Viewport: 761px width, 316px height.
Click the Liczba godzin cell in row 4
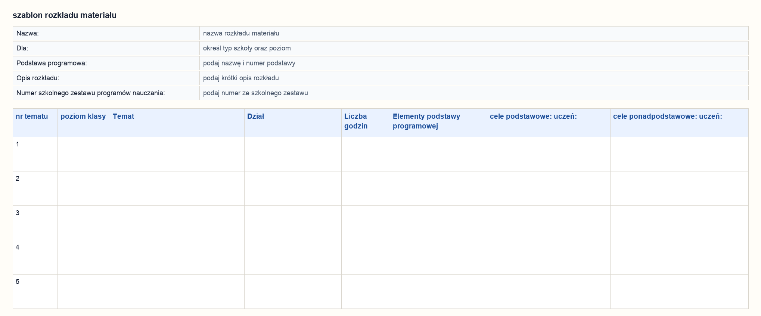[x=366, y=257]
